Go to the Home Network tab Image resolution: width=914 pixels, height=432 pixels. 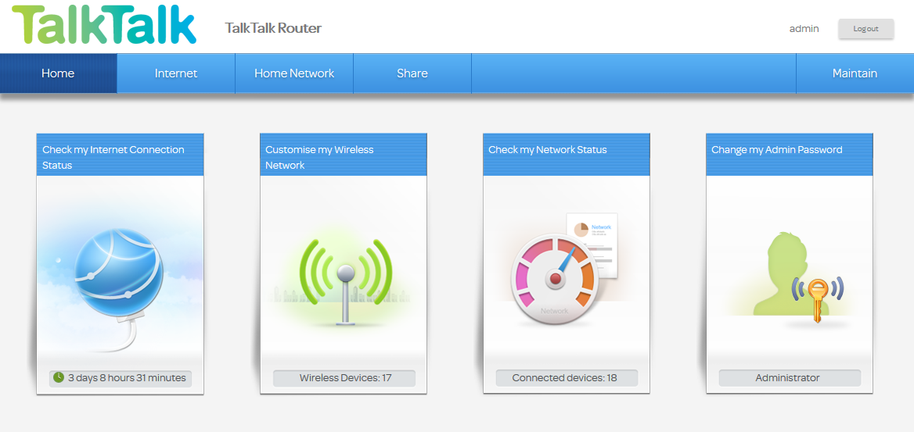tap(294, 73)
